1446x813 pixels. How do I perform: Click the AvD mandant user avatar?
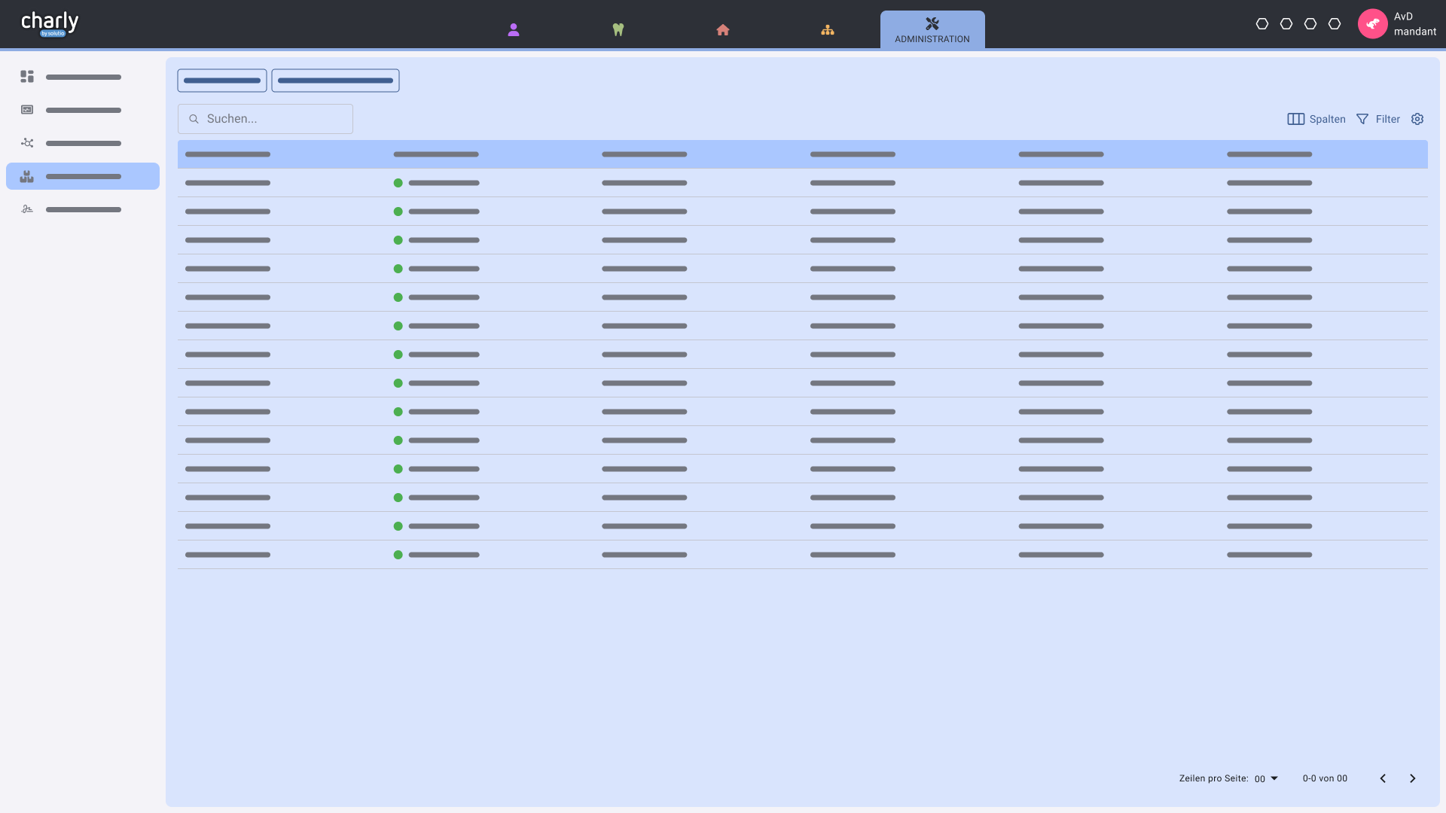[1373, 24]
